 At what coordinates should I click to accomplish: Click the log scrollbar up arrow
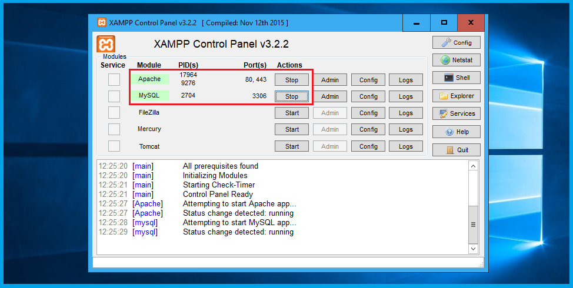(x=473, y=166)
